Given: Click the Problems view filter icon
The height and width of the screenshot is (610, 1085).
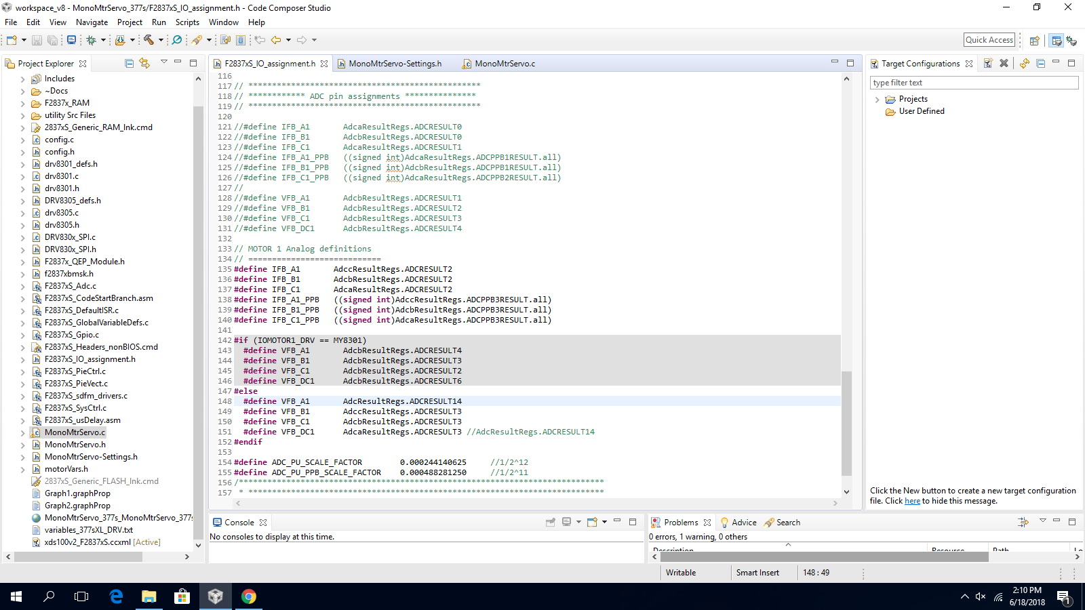Looking at the screenshot, I should coord(1023,522).
